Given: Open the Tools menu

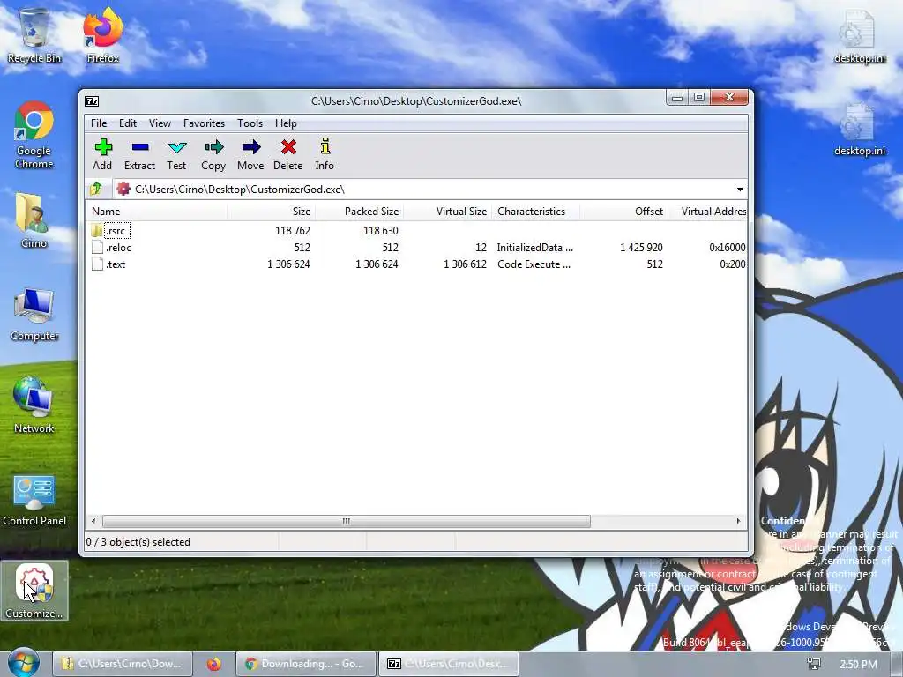Looking at the screenshot, I should (250, 123).
